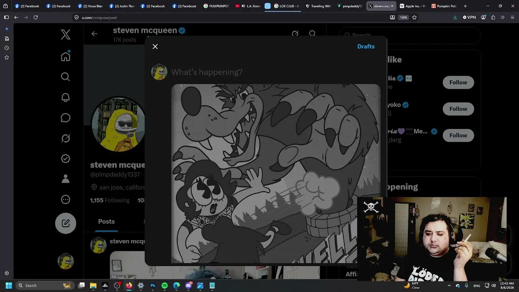Open File Explorer from taskbar

click(93, 286)
